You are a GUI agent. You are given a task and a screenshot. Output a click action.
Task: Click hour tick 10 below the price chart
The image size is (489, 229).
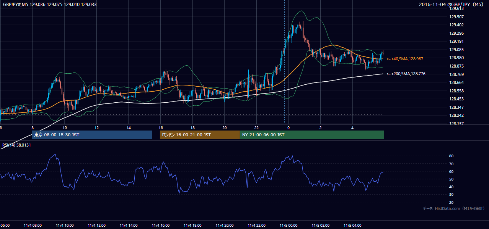(x=65, y=128)
